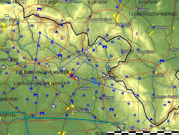Click the S.00 DVUR KRALOVE MARKER label

40,84
